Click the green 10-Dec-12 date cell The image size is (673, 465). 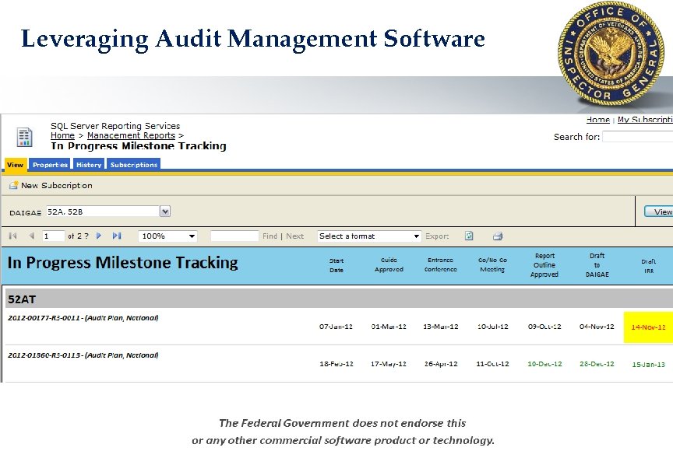pos(544,364)
